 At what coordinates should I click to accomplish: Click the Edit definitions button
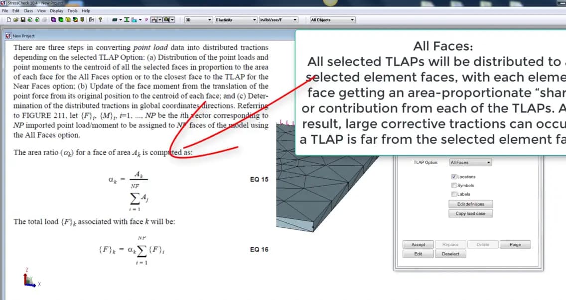(x=470, y=204)
